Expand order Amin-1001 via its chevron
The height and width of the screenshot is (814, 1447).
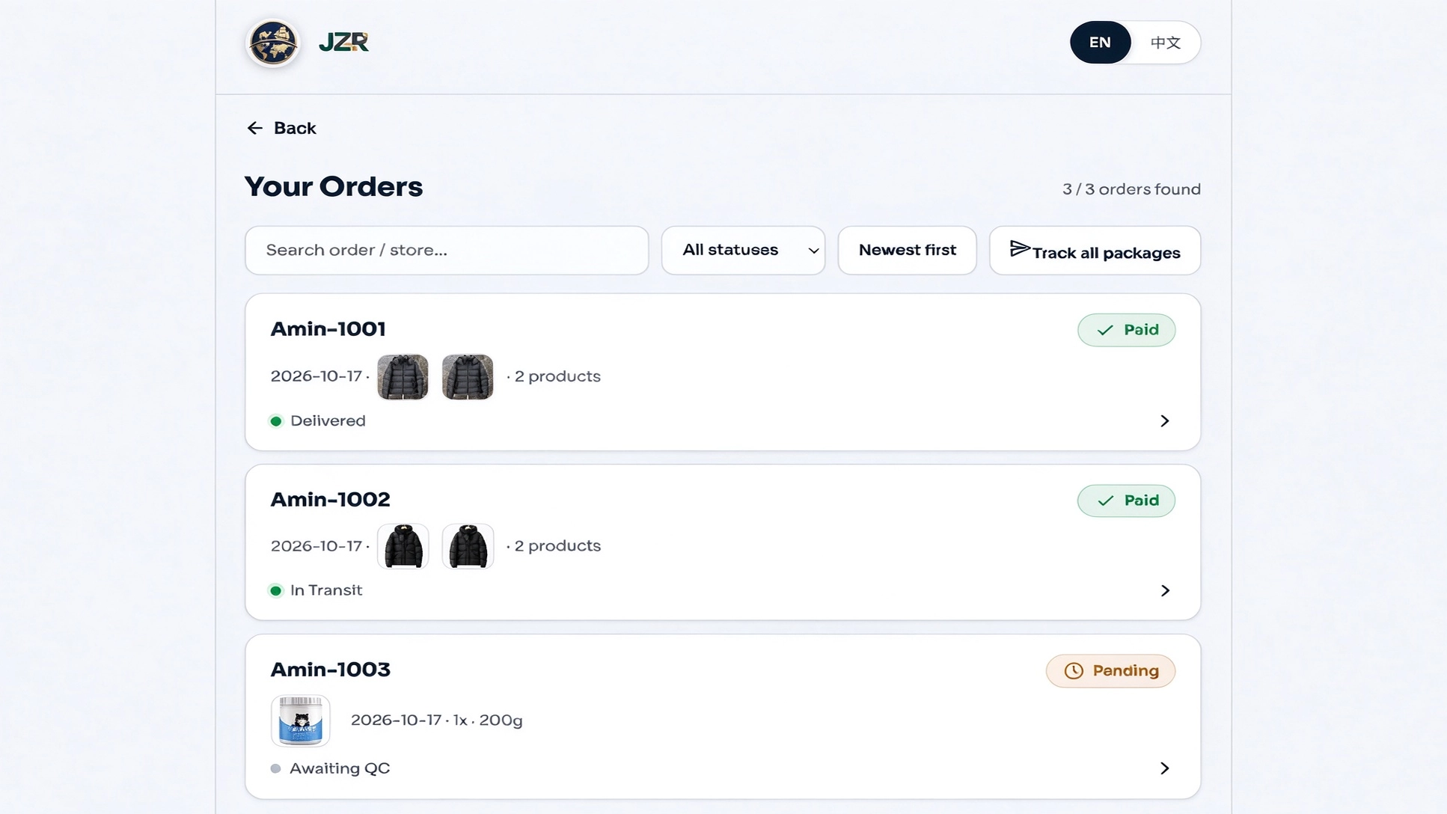pos(1164,421)
